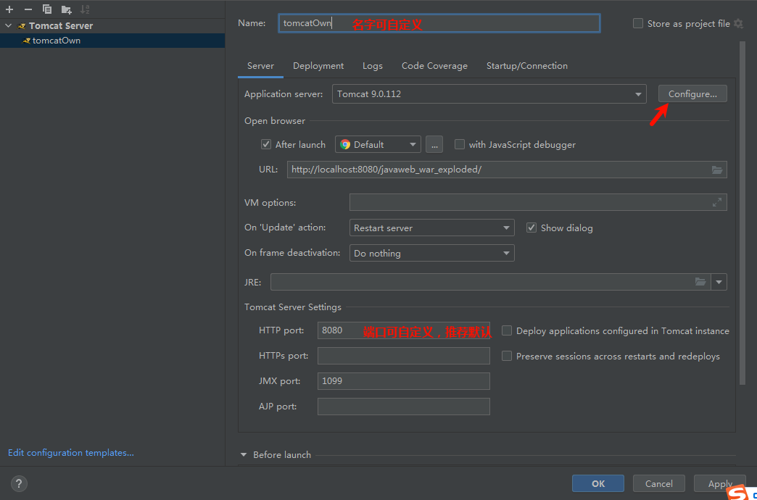Open the On frame deactivation dropdown
This screenshot has height=500, width=757.
[431, 253]
